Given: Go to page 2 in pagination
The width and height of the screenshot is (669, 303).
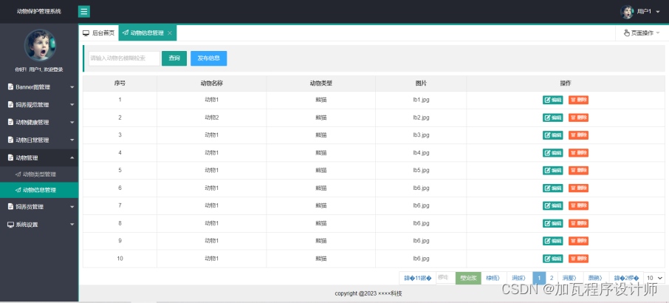Looking at the screenshot, I should (x=552, y=279).
